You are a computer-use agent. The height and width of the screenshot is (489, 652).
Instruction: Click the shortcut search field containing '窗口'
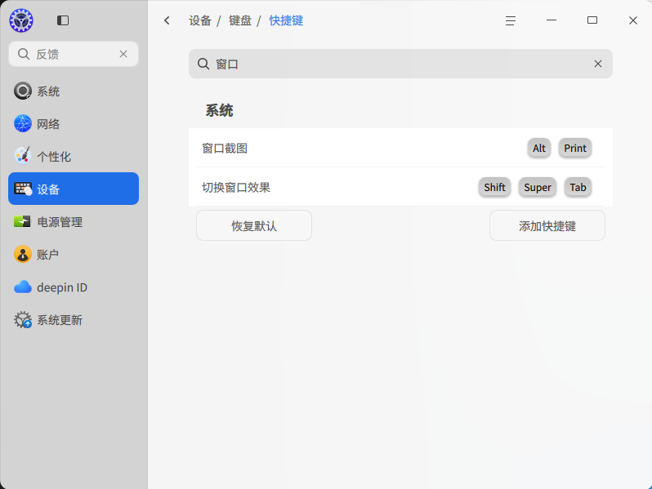coord(400,64)
